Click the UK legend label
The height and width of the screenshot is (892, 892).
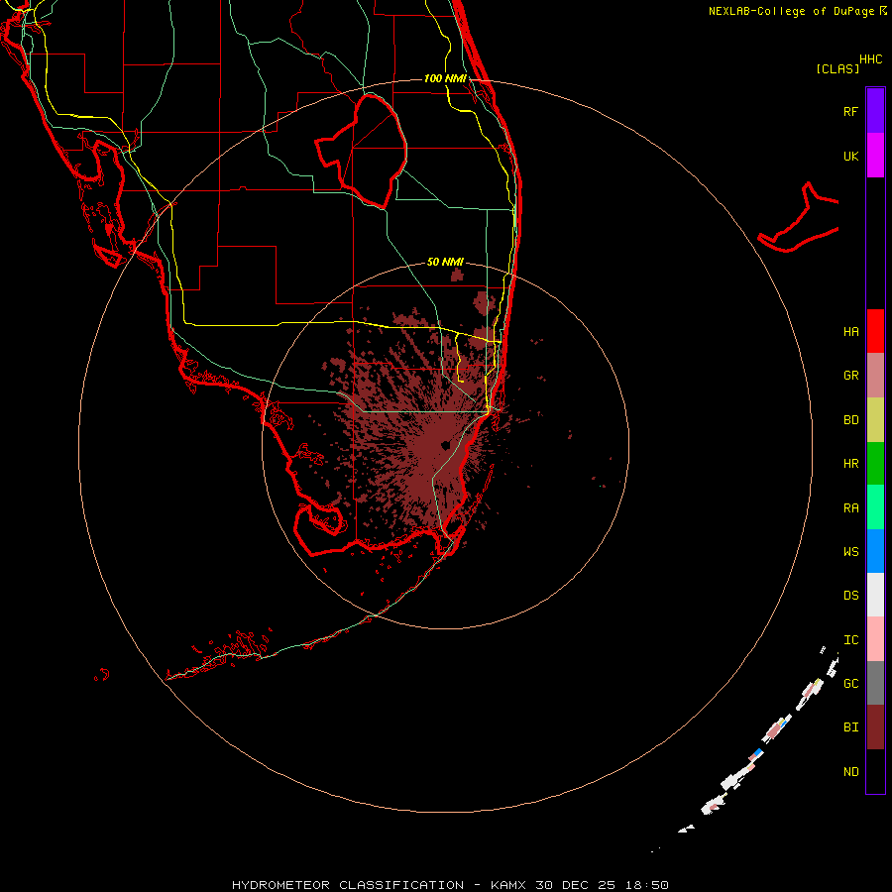point(850,156)
